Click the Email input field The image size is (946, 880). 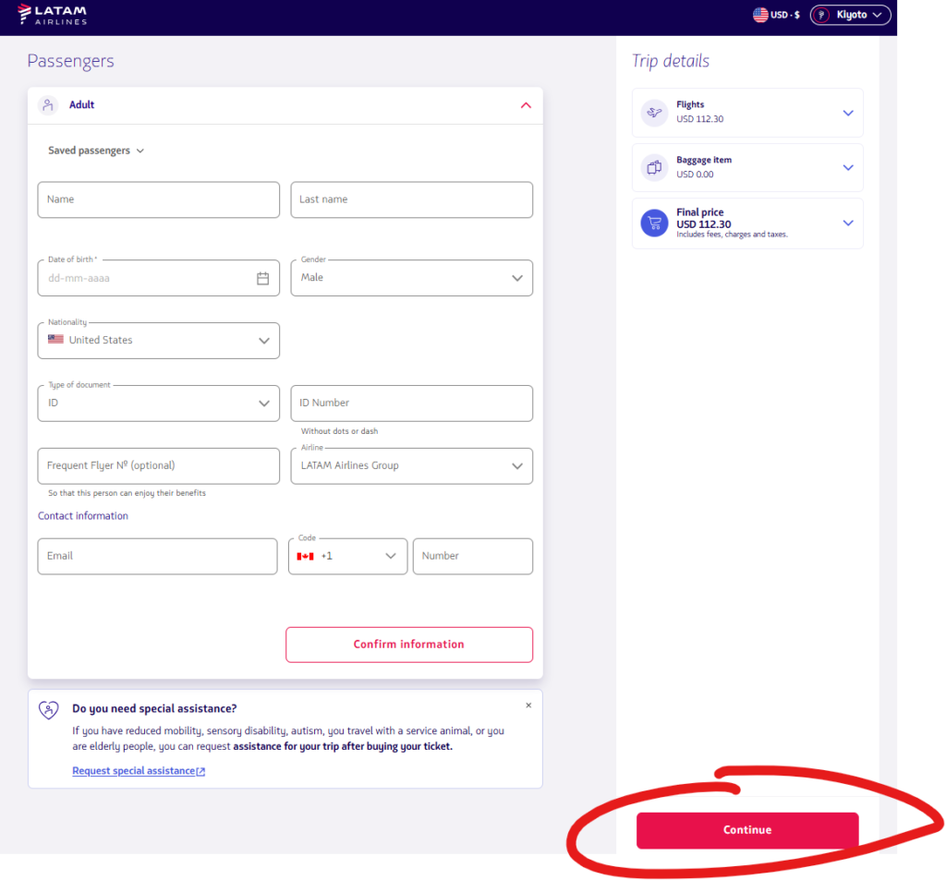[x=157, y=557]
